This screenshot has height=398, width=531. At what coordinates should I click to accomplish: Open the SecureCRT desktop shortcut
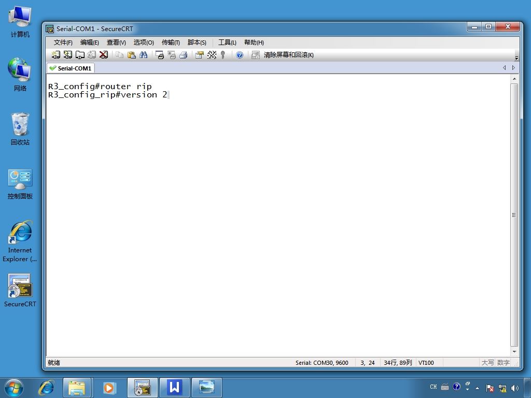tap(20, 290)
